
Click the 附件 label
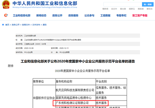tap(11, 66)
